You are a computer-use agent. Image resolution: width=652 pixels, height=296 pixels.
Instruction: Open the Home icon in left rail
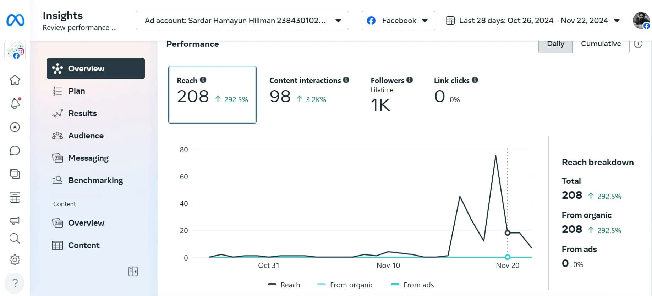coord(15,80)
